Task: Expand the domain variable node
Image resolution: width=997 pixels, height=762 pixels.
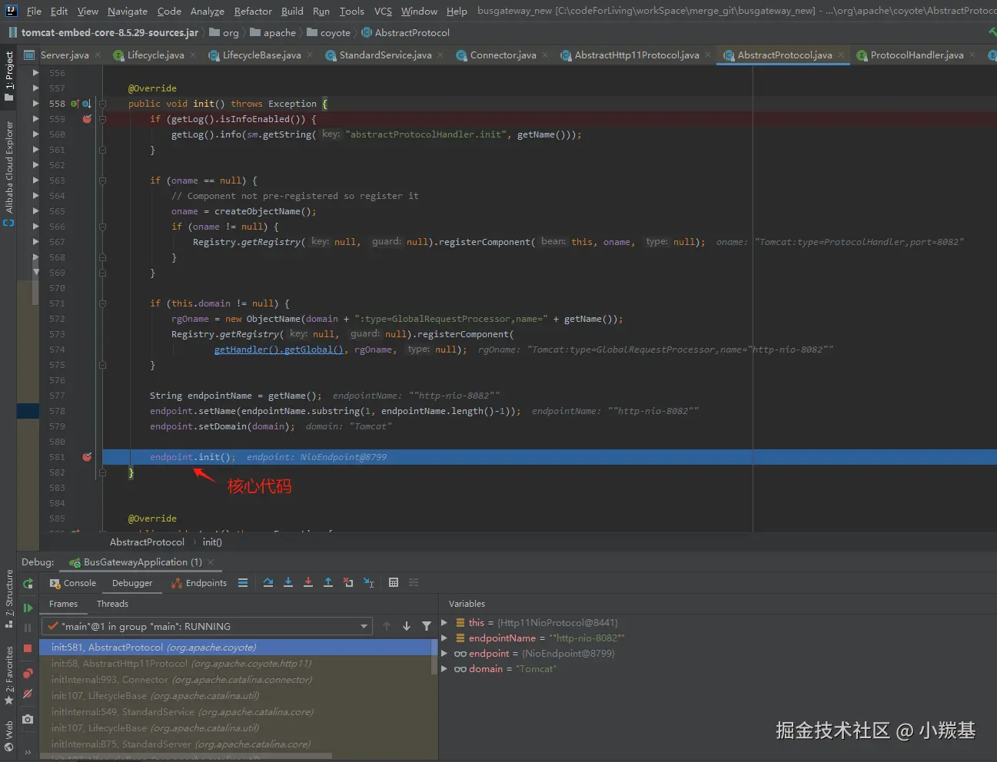Action: coord(444,668)
